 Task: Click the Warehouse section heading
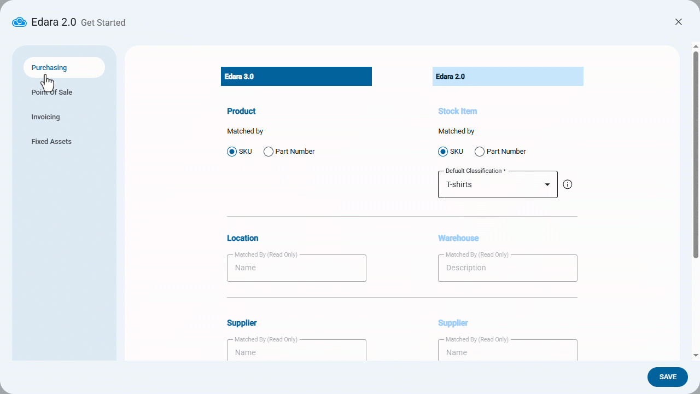(x=458, y=238)
